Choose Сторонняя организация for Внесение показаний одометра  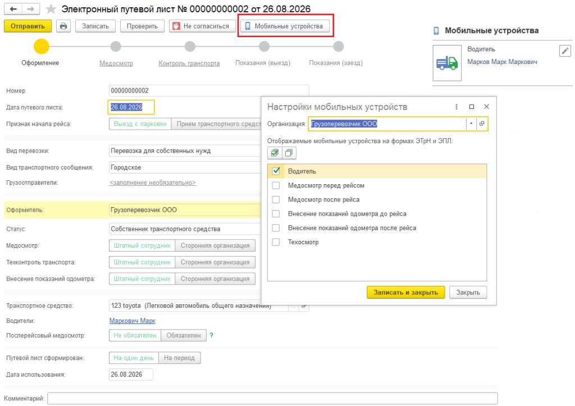coord(215,279)
